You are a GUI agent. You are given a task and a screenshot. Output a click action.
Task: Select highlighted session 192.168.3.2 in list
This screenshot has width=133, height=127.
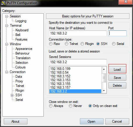pos(75,91)
